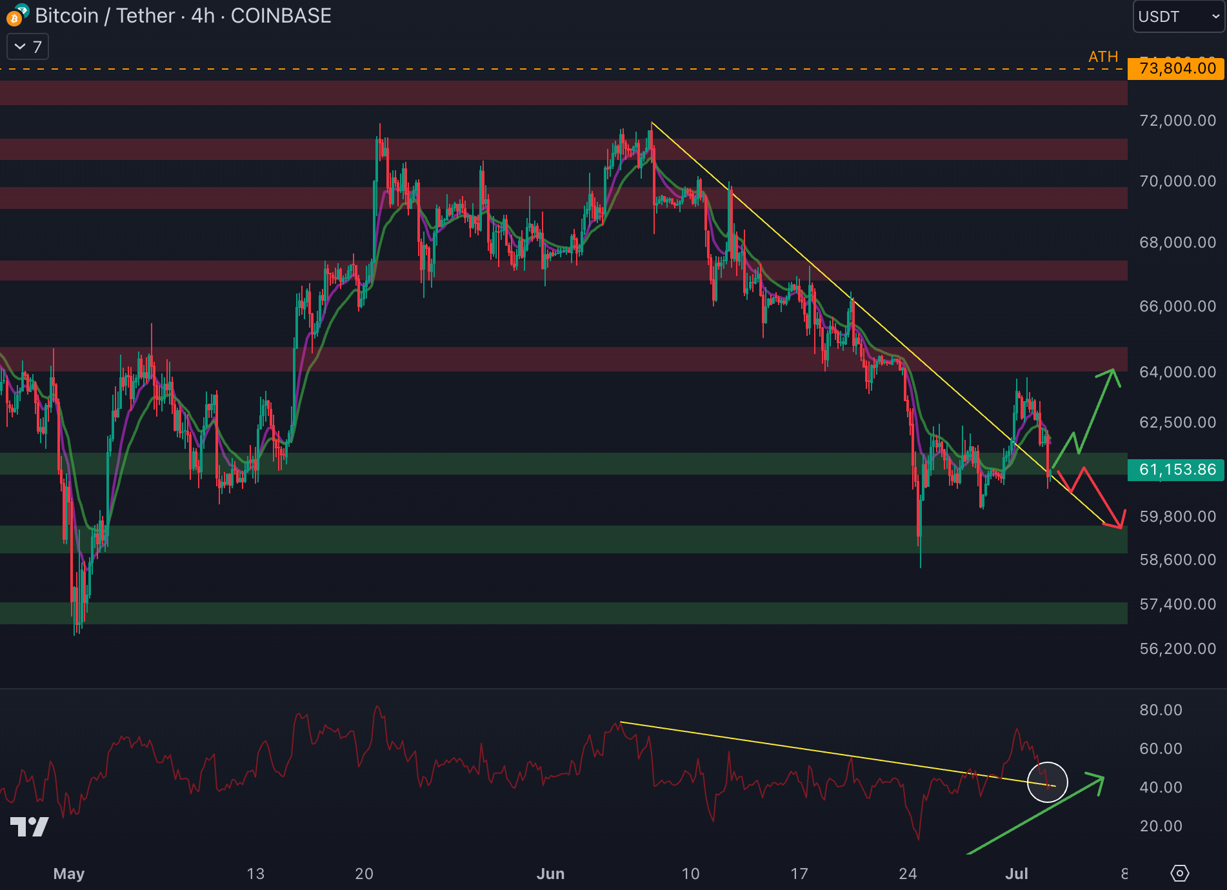Image resolution: width=1227 pixels, height=890 pixels.
Task: Click the current price label 61,153.86
Action: (1177, 470)
